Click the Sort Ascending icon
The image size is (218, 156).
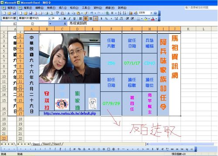coord(119,13)
